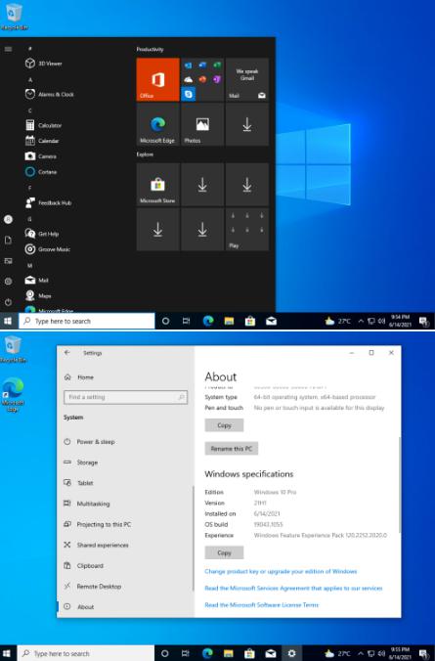435x661 pixels.
Task: Open Calendar from the Start app list
Action: coord(42,141)
